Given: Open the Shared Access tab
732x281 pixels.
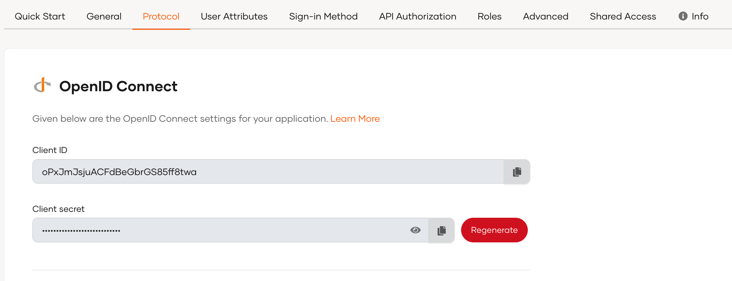Looking at the screenshot, I should click(x=623, y=17).
